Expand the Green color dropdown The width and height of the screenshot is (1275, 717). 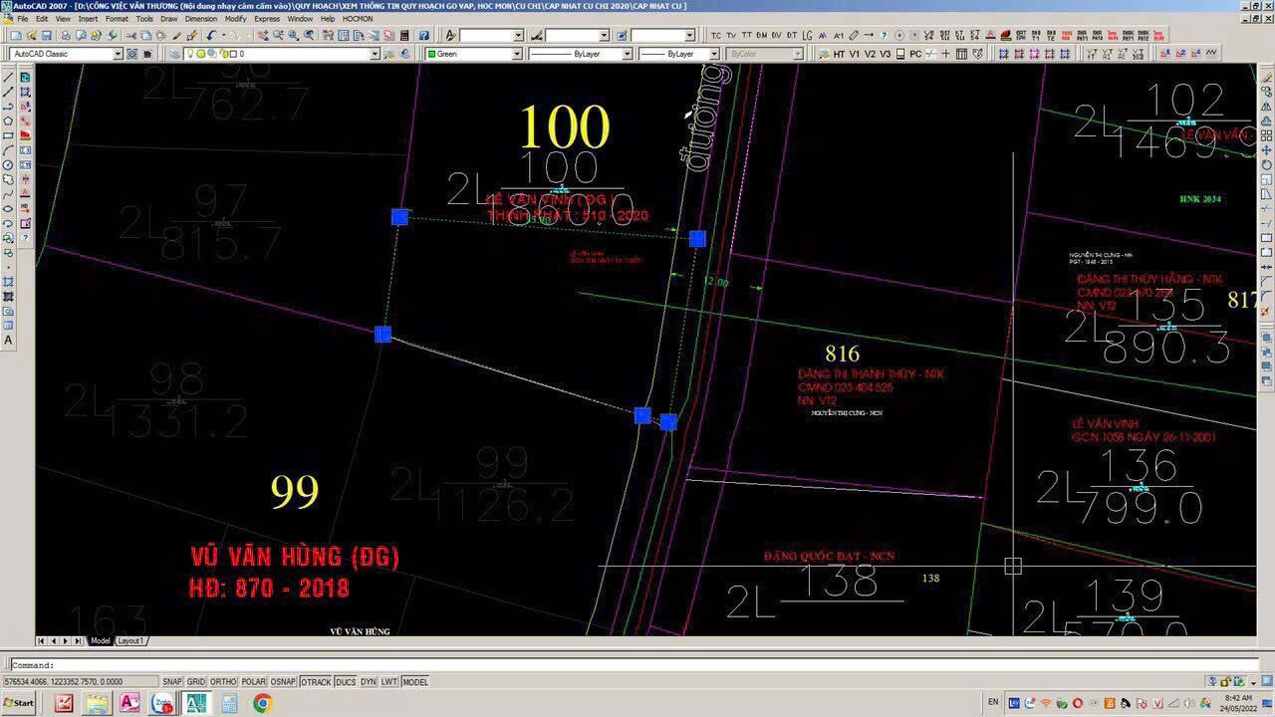pos(515,54)
